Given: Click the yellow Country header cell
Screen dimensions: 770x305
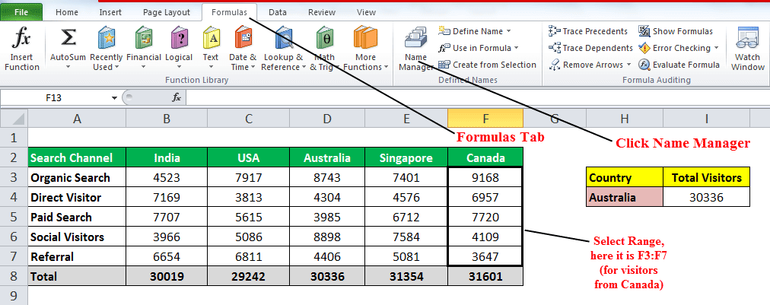Looking at the screenshot, I should click(x=624, y=177).
